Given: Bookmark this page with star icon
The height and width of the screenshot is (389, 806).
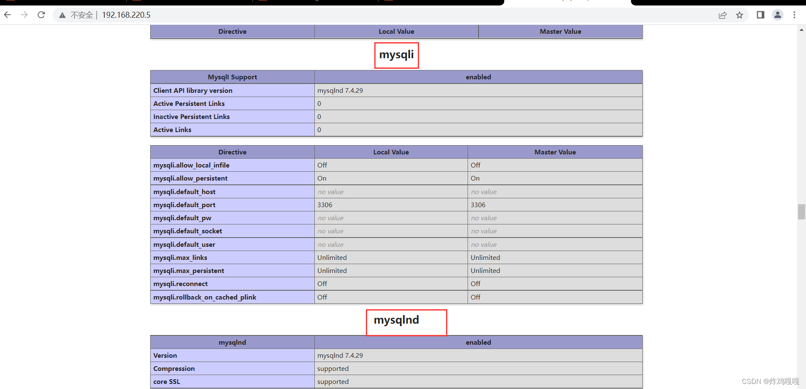Looking at the screenshot, I should click(x=739, y=15).
